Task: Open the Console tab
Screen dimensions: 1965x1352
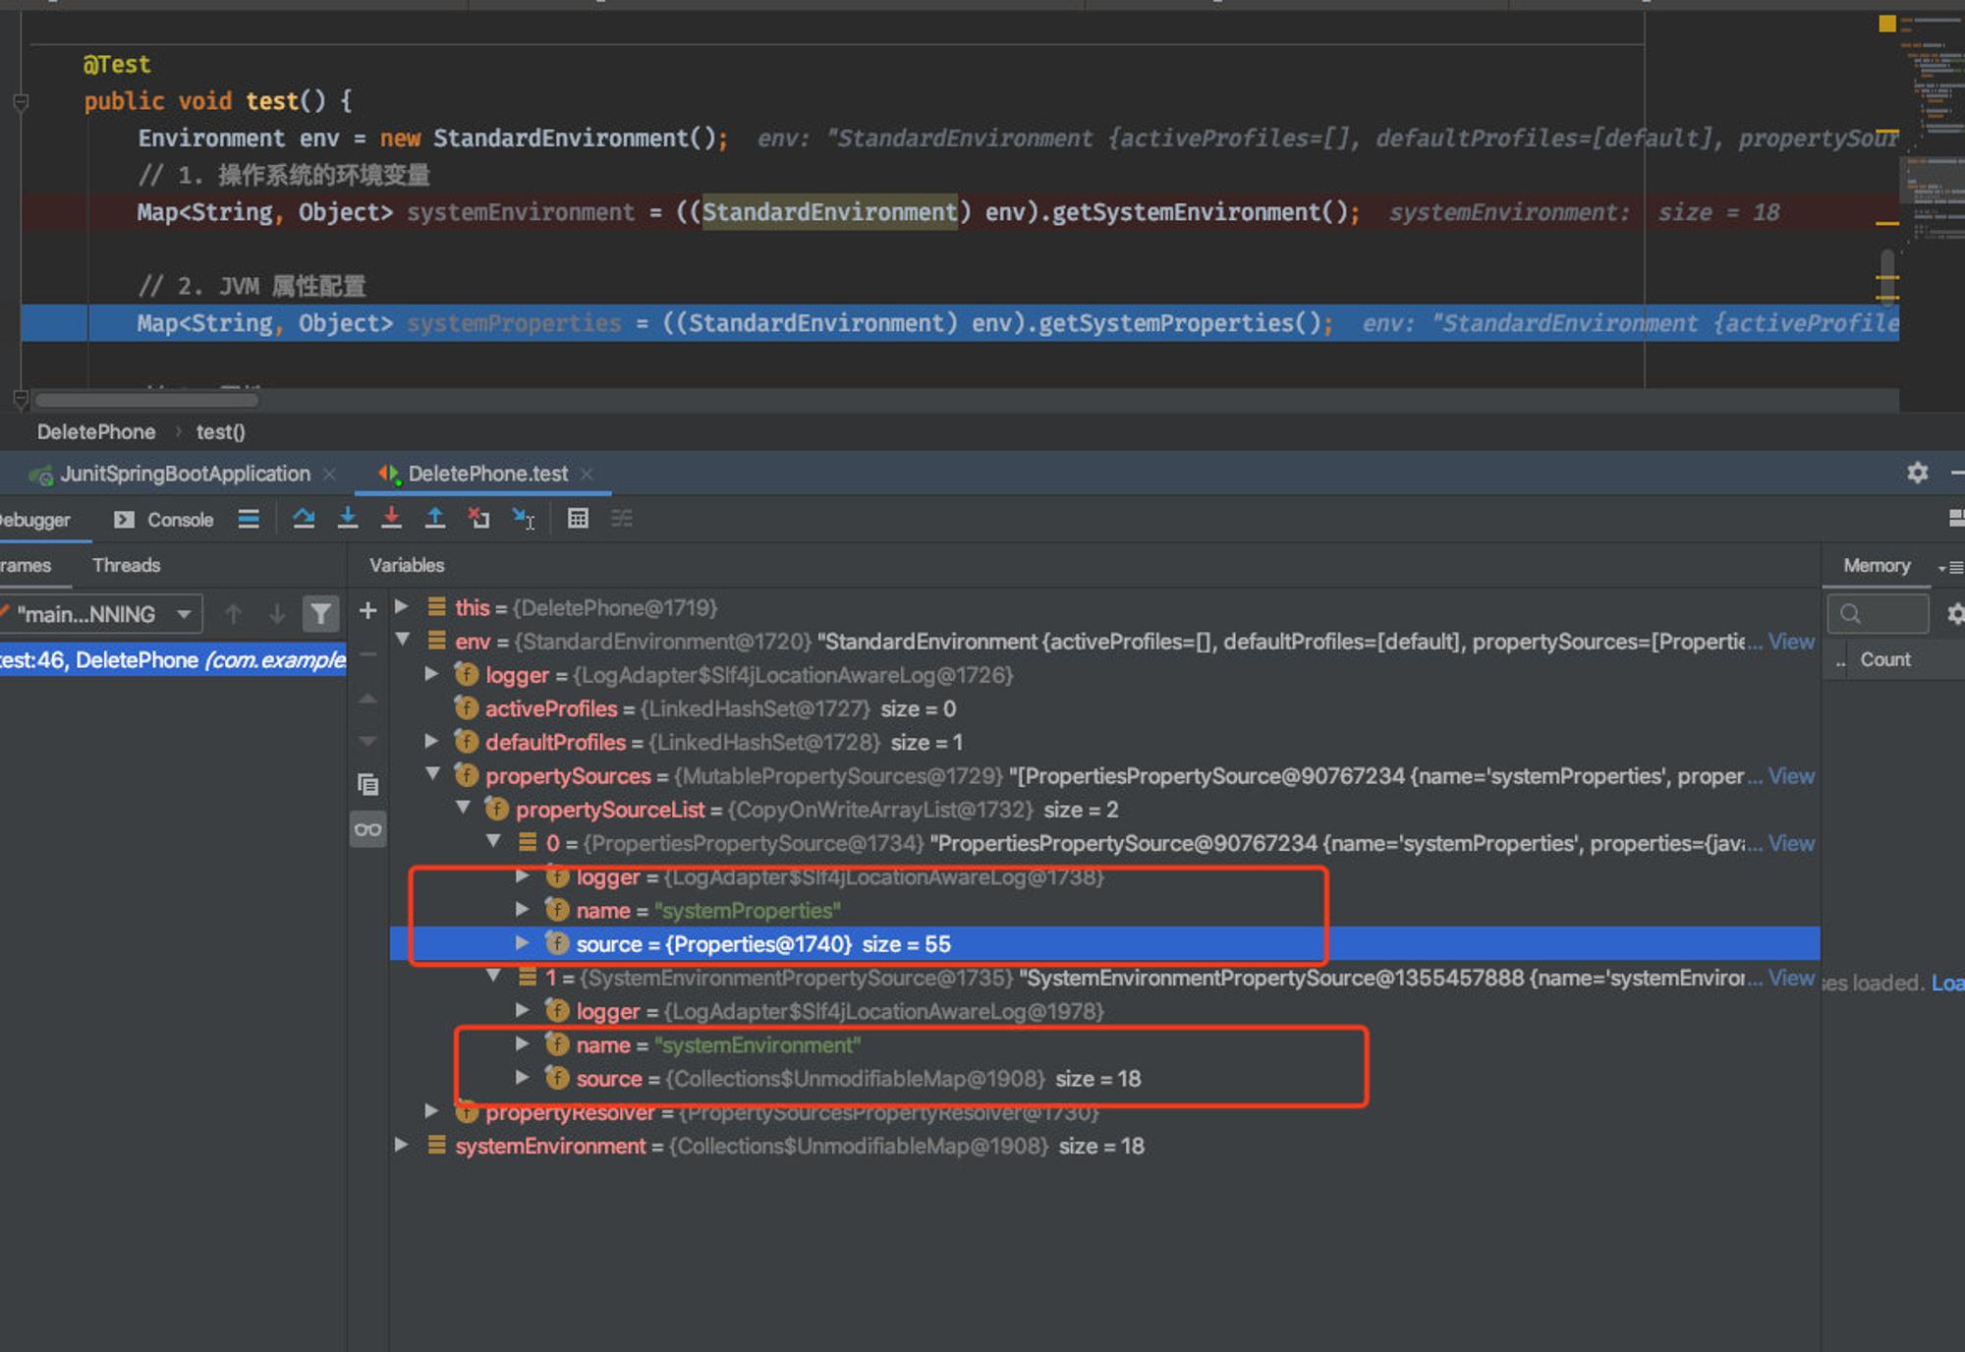Action: point(164,520)
